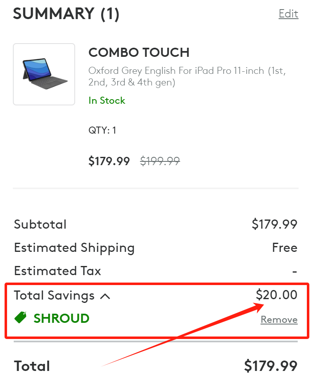Viewport: 311px width, 378px height.
Task: Remove the SHROUD promo code
Action: (279, 319)
